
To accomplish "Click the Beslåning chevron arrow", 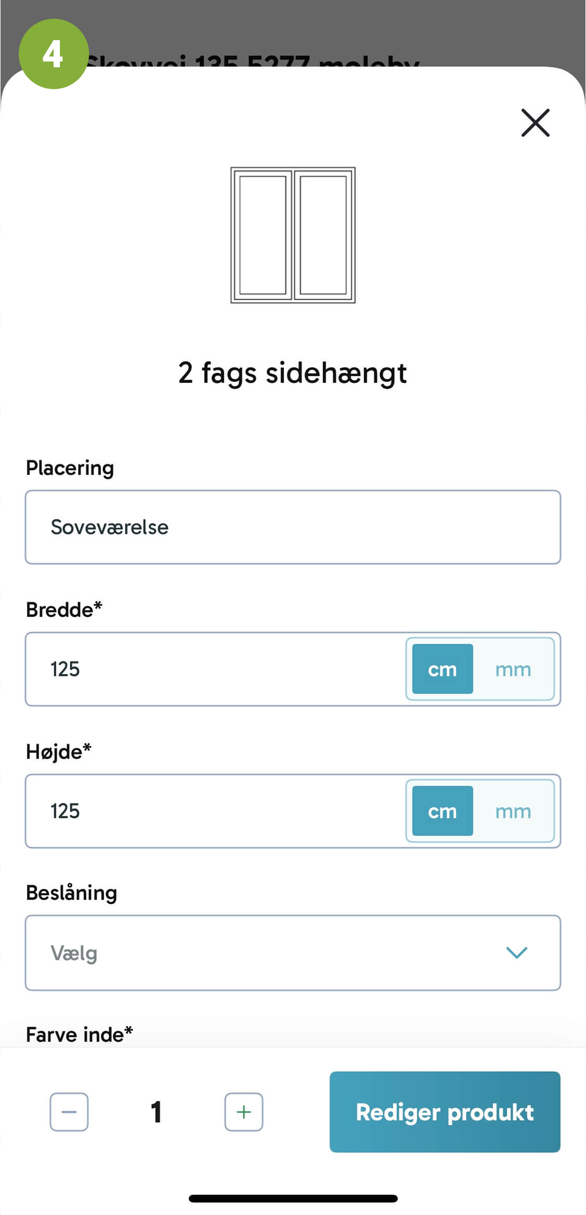I will [517, 953].
